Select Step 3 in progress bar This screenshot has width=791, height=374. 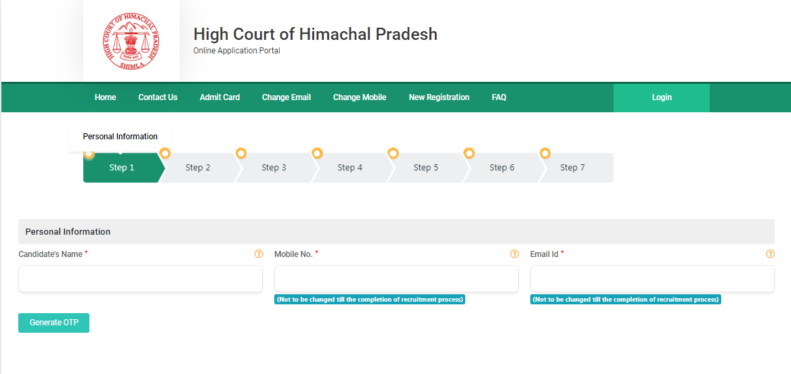click(x=274, y=168)
